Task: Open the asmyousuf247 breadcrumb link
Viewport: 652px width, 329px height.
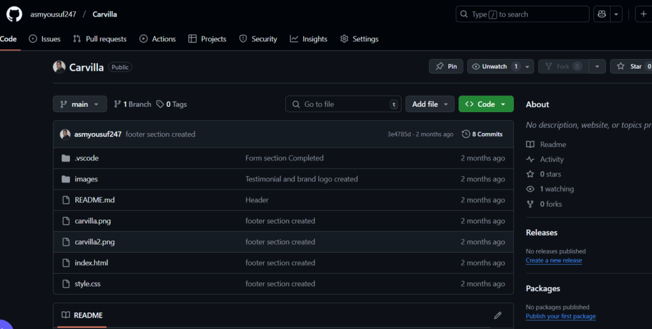Action: pyautogui.click(x=53, y=14)
